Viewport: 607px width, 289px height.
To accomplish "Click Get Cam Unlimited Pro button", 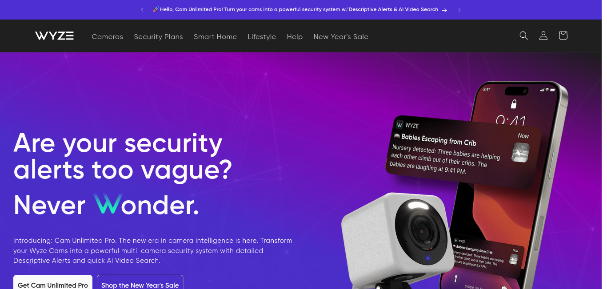I will click(53, 283).
